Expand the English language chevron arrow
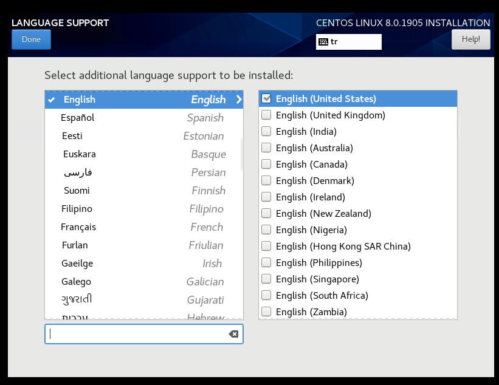This screenshot has width=499, height=385. 239,100
